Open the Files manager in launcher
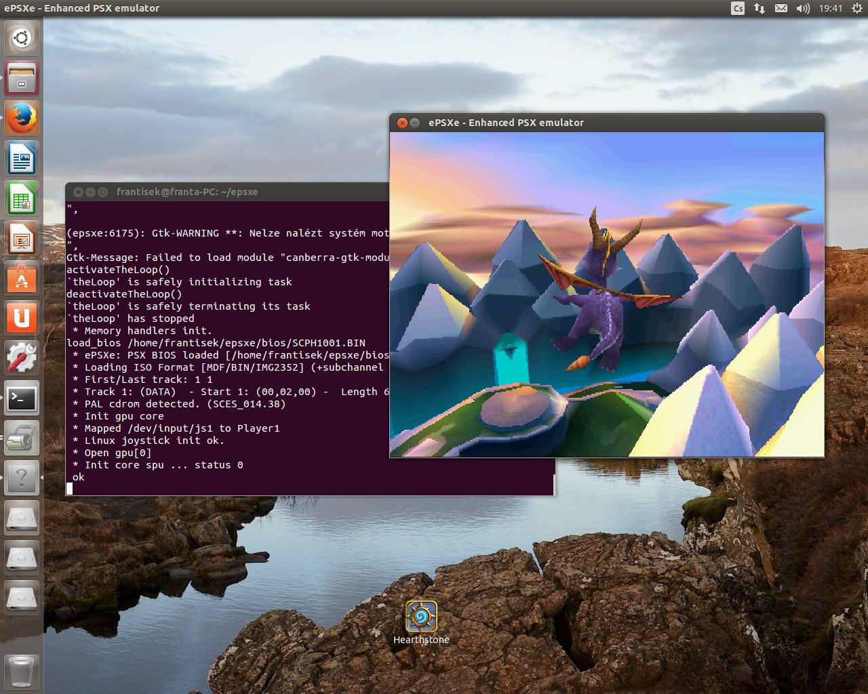868x694 pixels. coord(22,78)
